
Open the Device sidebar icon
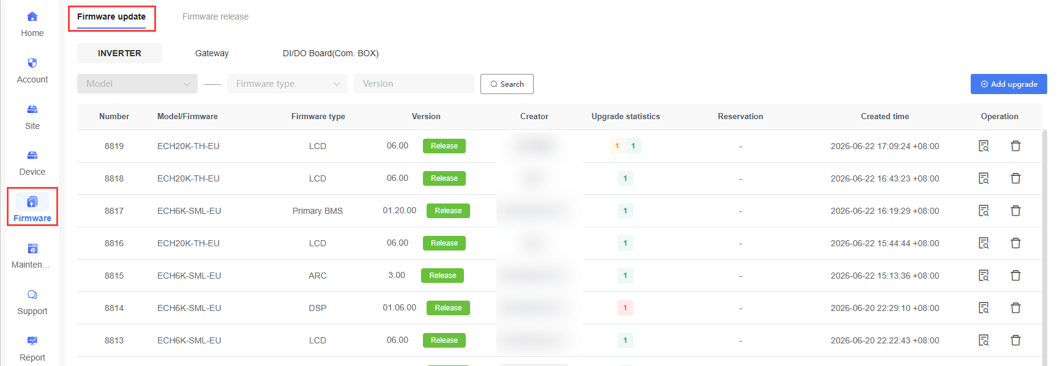[32, 155]
